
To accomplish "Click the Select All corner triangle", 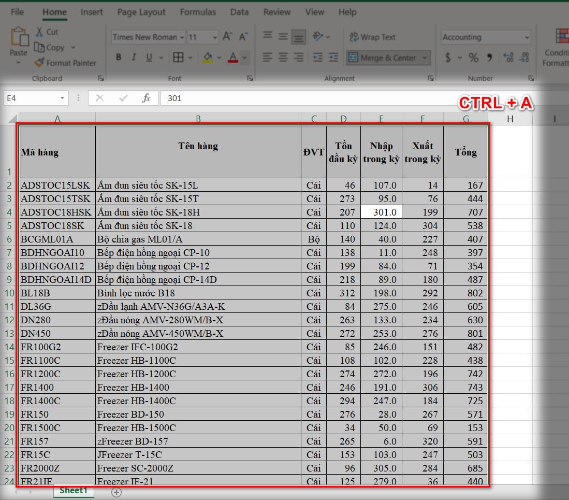I will coord(13,119).
